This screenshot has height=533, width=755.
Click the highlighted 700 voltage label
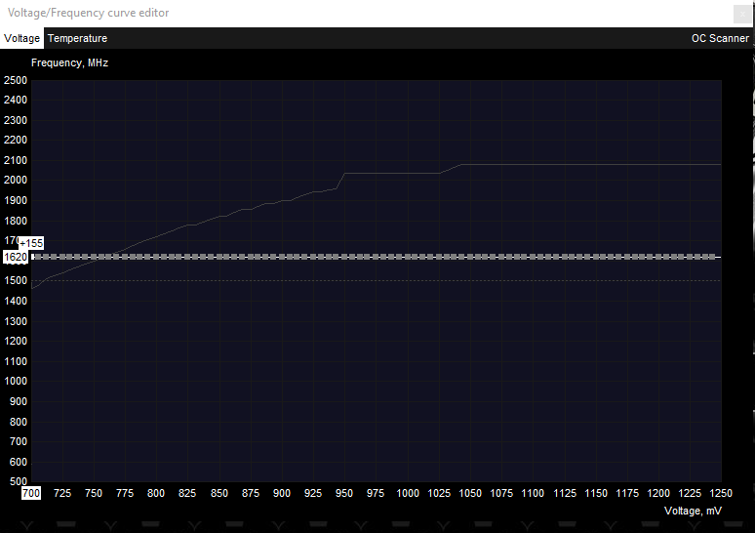(x=31, y=493)
